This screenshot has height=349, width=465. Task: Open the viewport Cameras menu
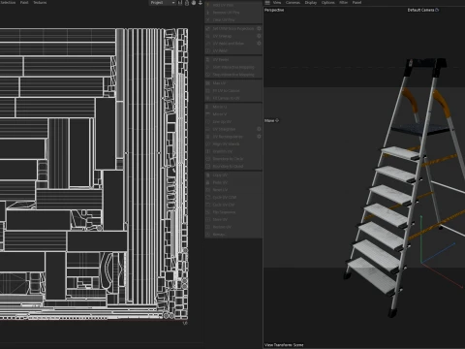pyautogui.click(x=293, y=3)
